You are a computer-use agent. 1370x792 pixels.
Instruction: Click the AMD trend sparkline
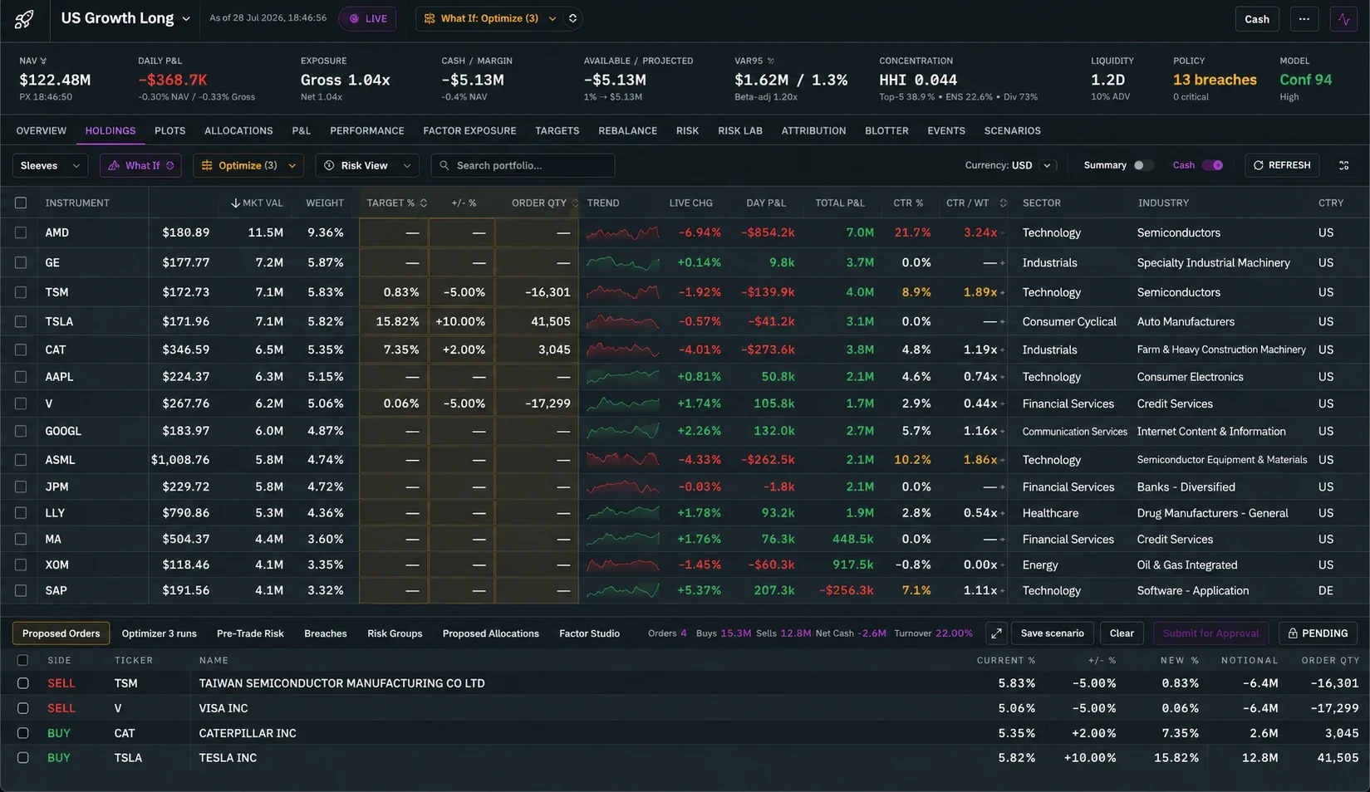(x=622, y=232)
